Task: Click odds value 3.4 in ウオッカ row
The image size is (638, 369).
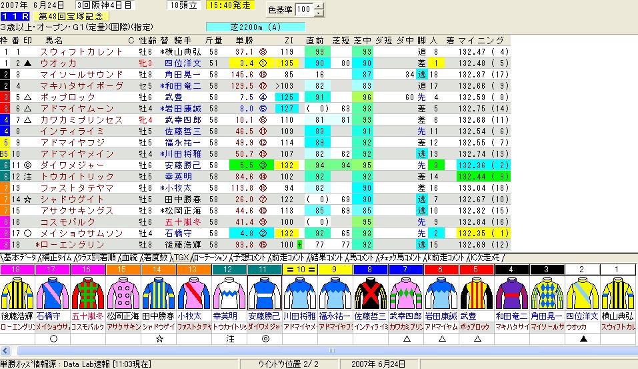Action: tap(247, 63)
